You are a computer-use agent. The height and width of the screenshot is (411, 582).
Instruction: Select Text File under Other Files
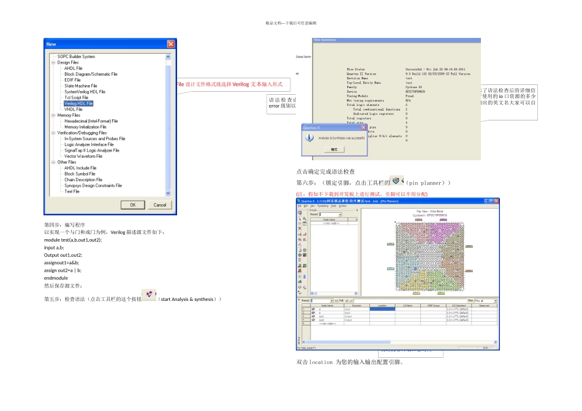(72, 191)
